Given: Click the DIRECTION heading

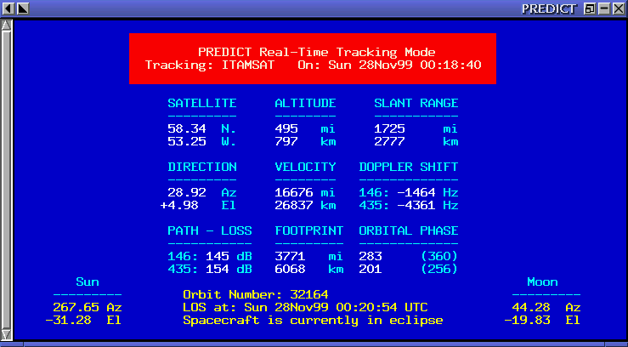Looking at the screenshot, I should 201,167.
